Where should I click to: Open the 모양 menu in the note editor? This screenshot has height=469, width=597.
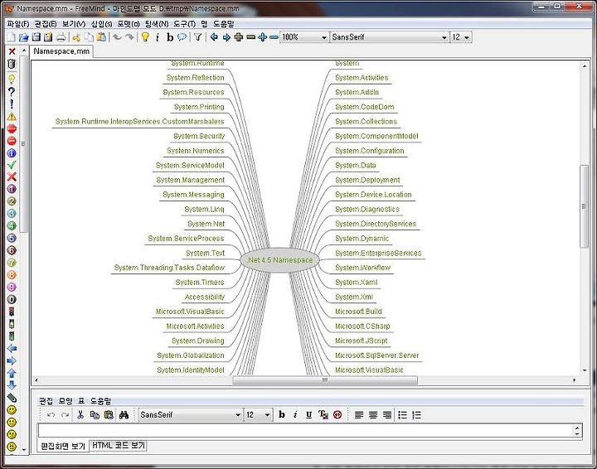click(66, 401)
